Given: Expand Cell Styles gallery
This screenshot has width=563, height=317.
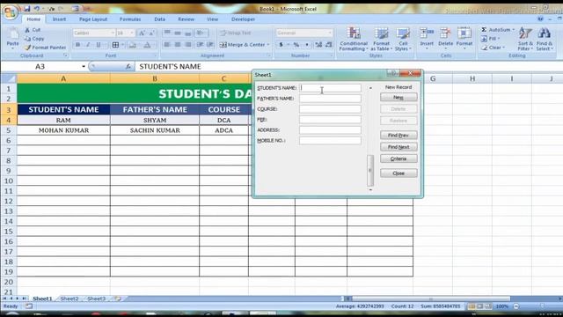Looking at the screenshot, I should coord(403,39).
